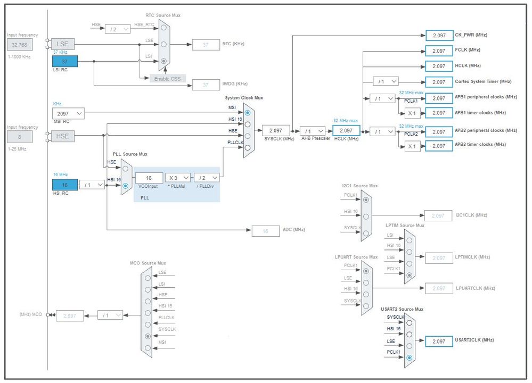
Task: Open HSI RC /1 divider dropdown
Action: coord(92,185)
